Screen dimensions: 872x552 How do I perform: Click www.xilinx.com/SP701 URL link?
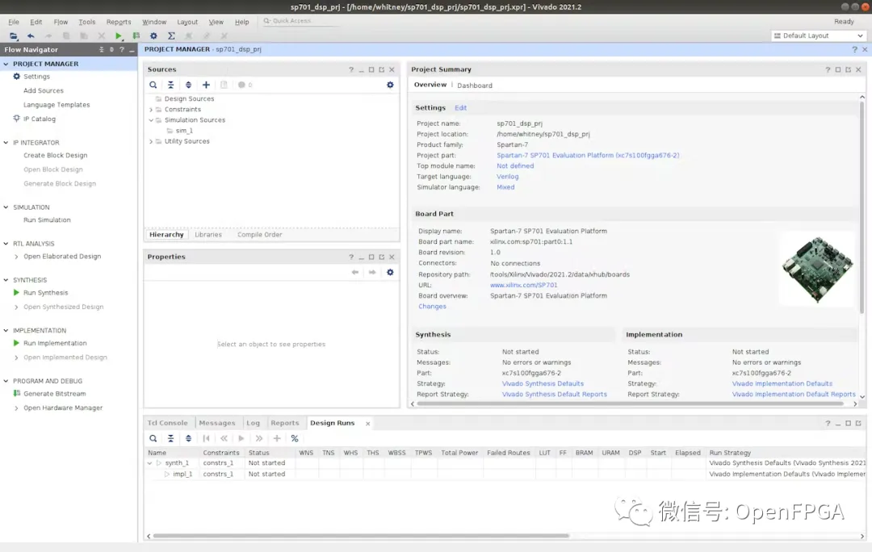click(x=523, y=285)
